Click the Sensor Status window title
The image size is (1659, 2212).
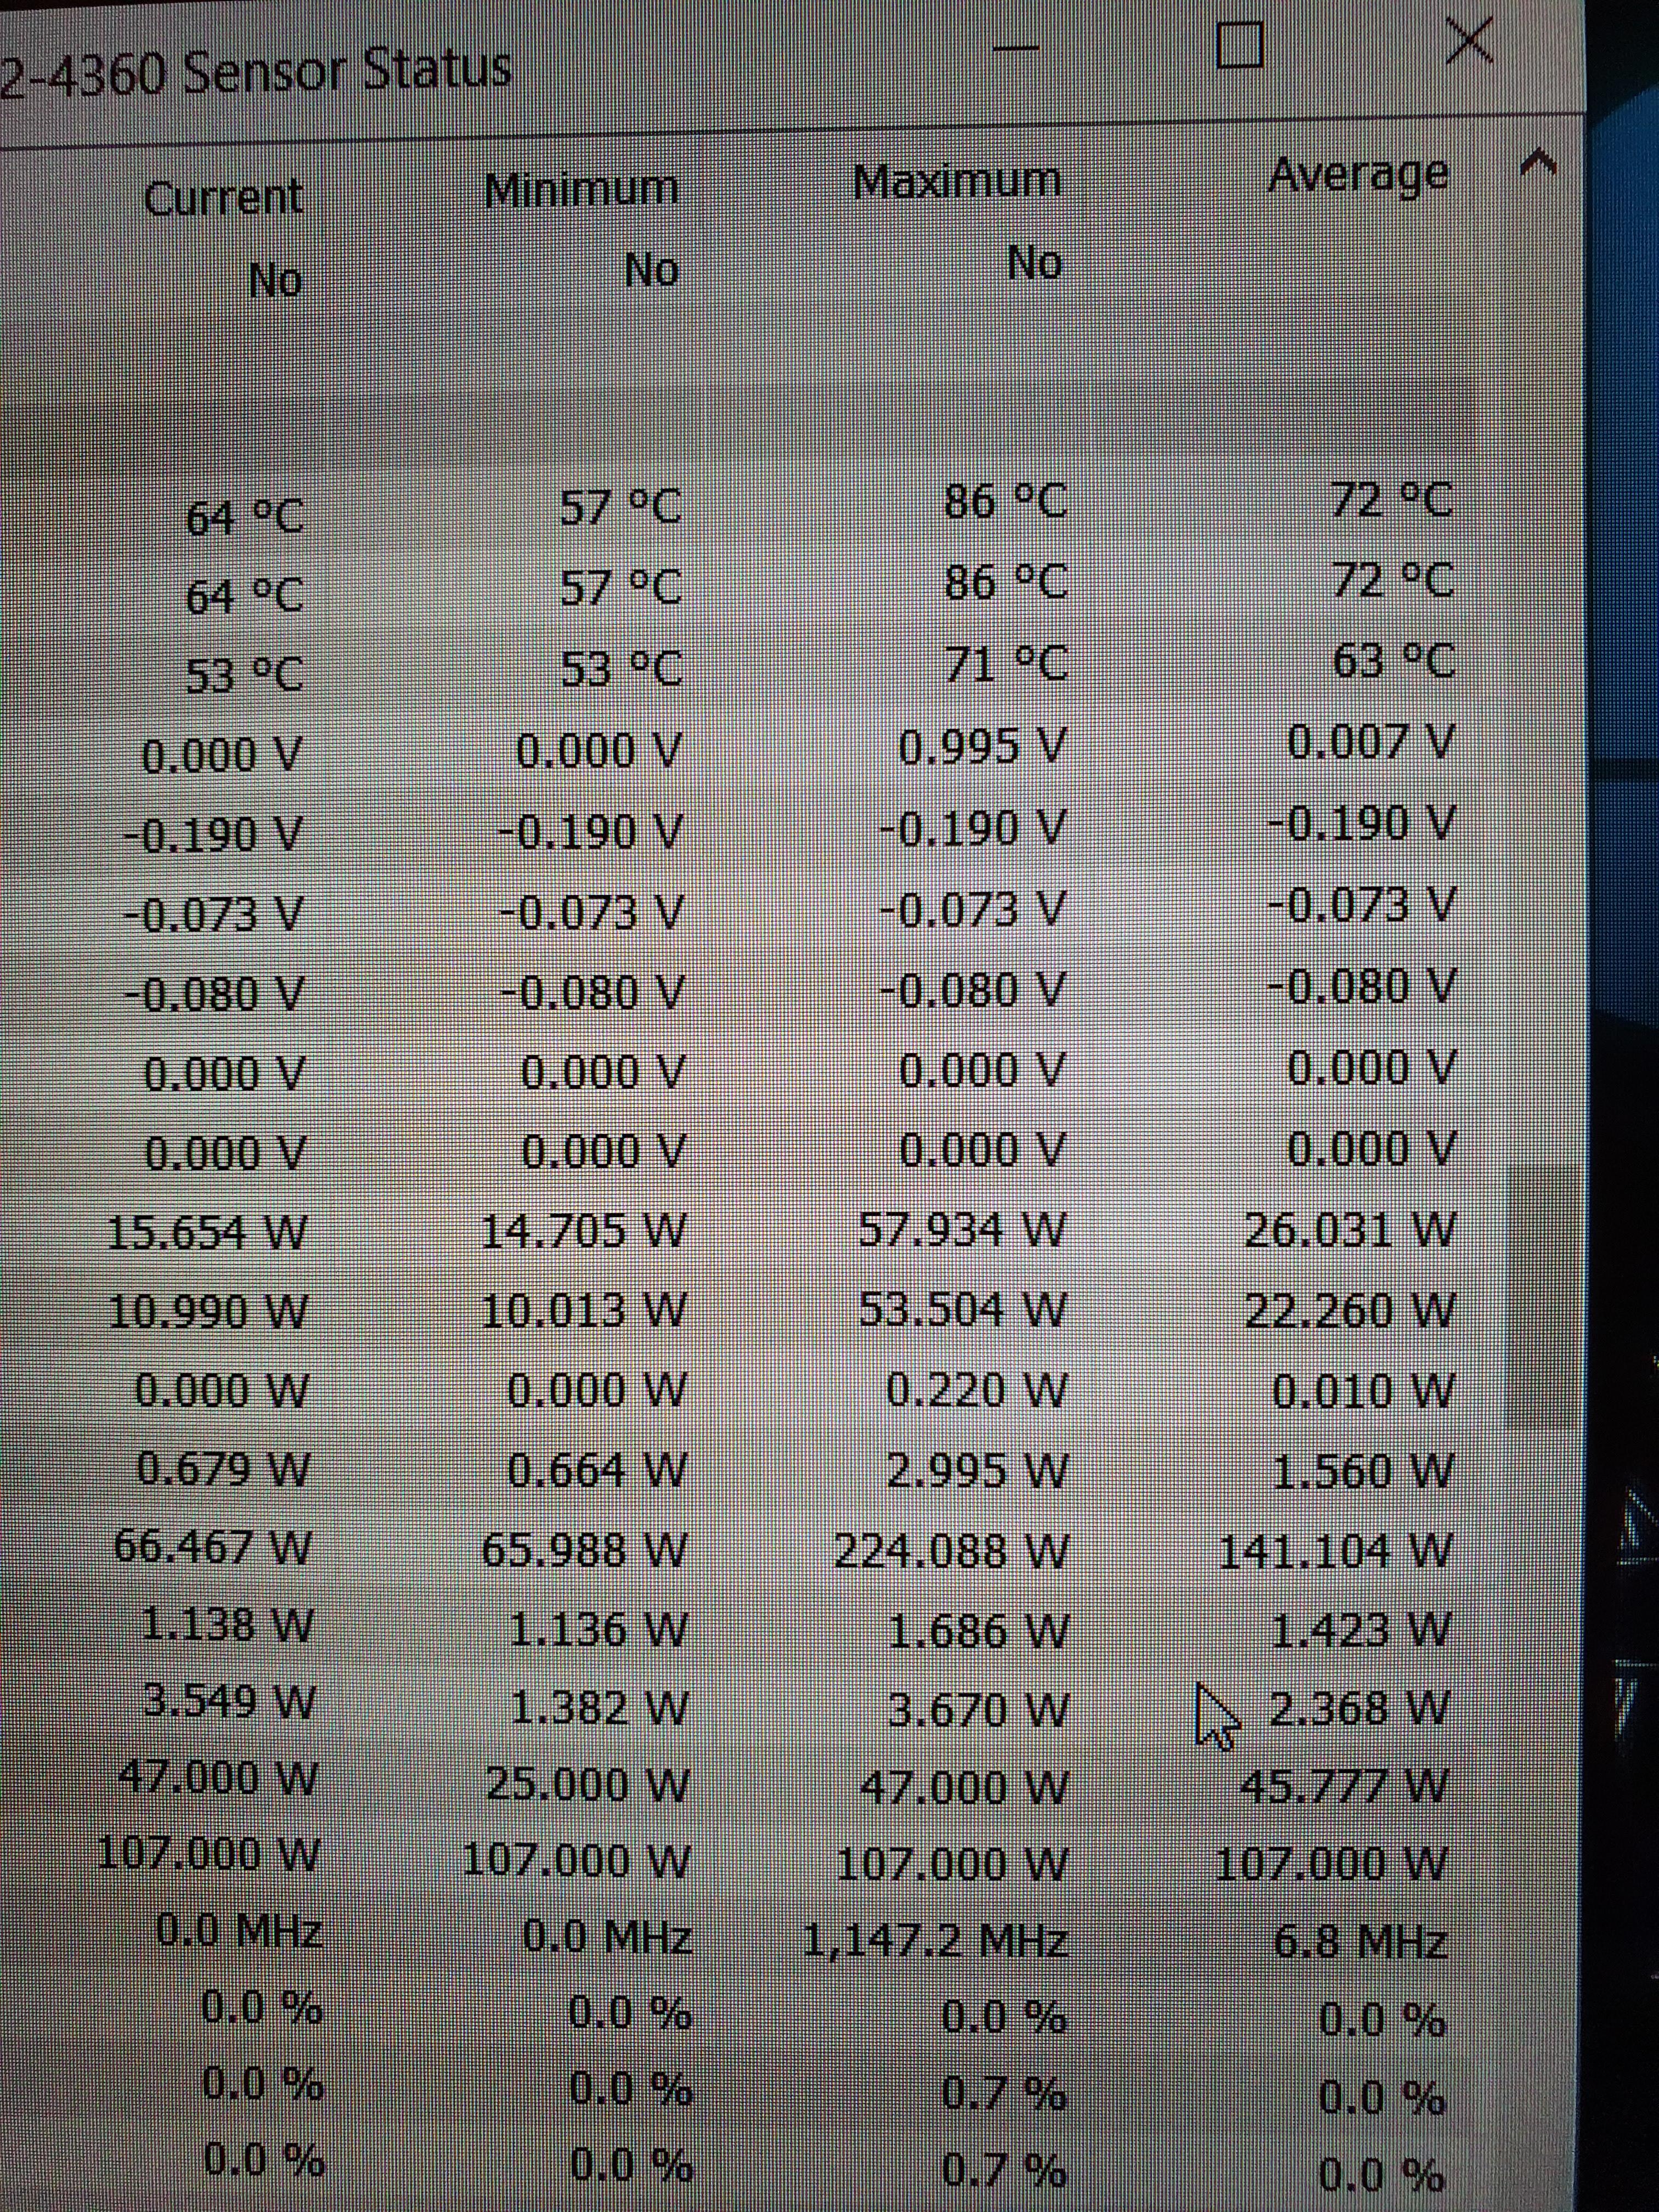pyautogui.click(x=256, y=73)
